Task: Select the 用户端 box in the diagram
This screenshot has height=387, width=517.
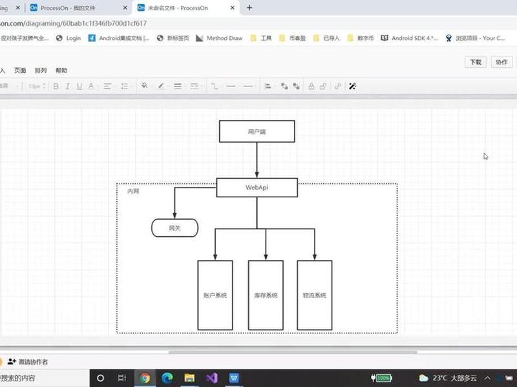Action: 257,132
